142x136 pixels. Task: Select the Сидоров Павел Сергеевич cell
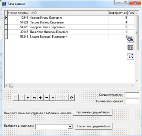pyautogui.click(x=68, y=27)
